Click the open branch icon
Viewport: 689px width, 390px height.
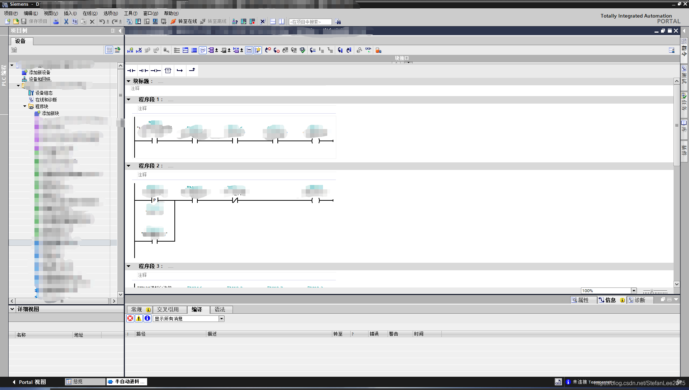[180, 71]
